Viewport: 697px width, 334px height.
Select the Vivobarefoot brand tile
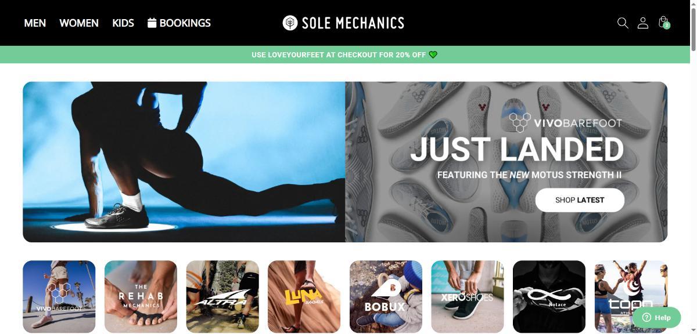[x=59, y=296]
